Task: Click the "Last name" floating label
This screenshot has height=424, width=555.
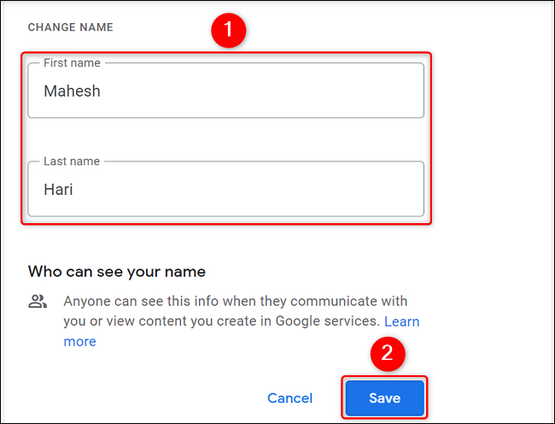Action: pyautogui.click(x=72, y=162)
